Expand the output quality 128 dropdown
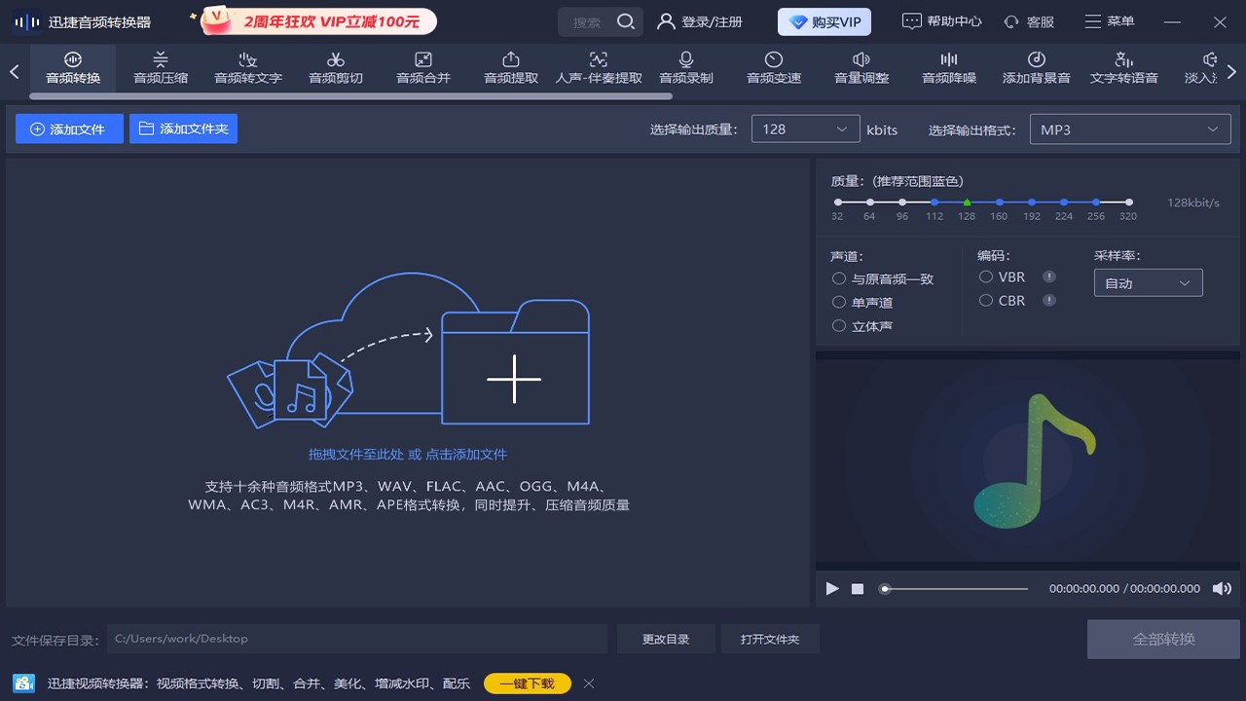The width and height of the screenshot is (1246, 701). tap(805, 128)
